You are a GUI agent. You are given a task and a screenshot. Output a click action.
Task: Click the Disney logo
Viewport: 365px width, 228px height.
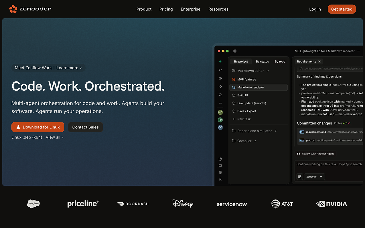click(183, 204)
